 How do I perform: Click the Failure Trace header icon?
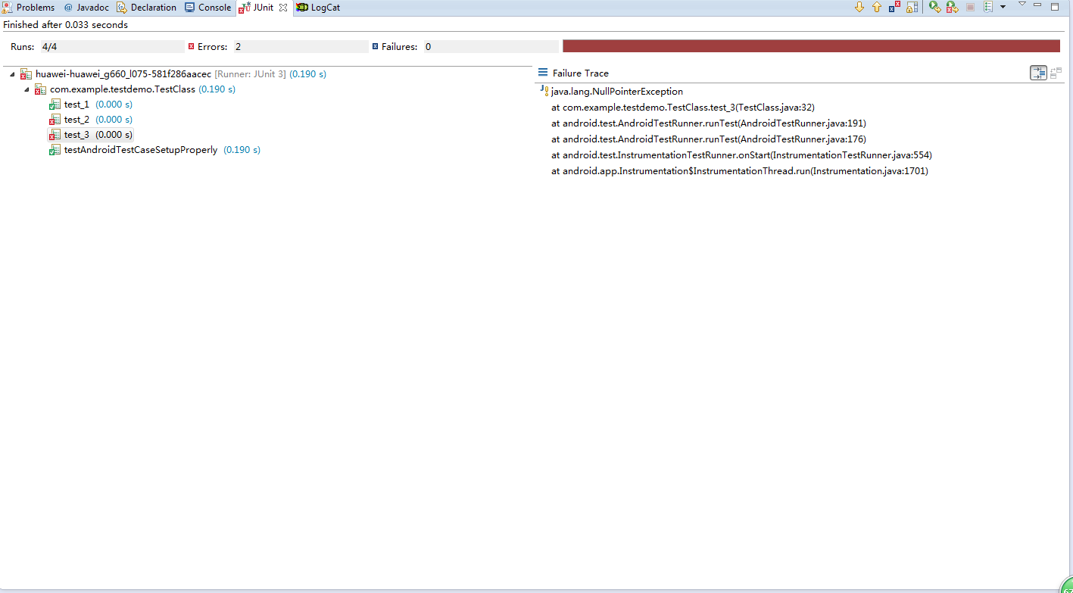(543, 73)
